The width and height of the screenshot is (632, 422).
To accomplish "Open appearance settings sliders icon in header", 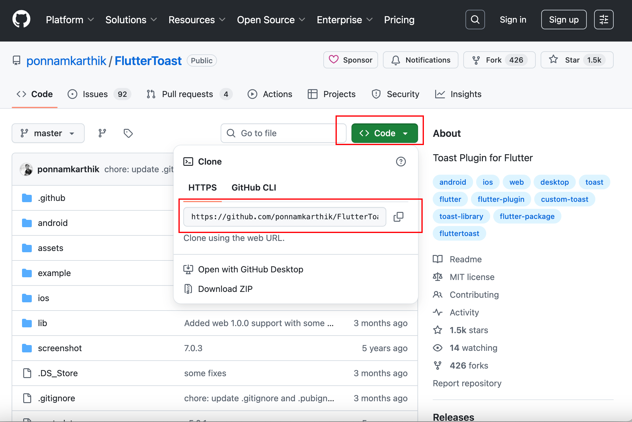I will pyautogui.click(x=604, y=20).
